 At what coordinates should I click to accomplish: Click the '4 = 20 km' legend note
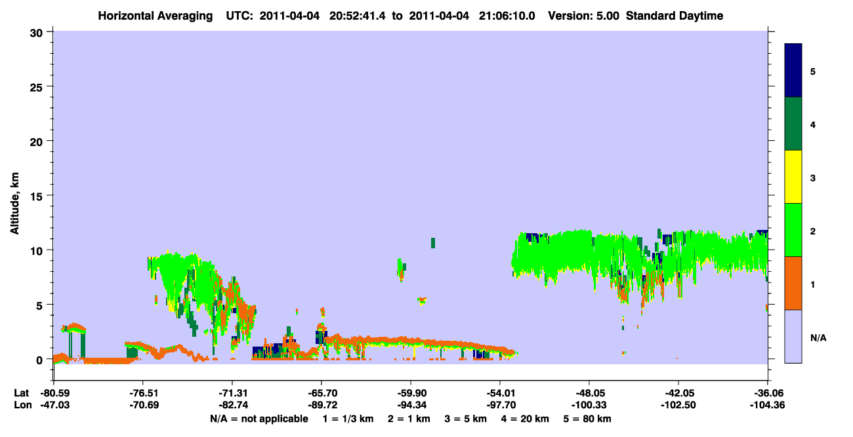coord(526,419)
